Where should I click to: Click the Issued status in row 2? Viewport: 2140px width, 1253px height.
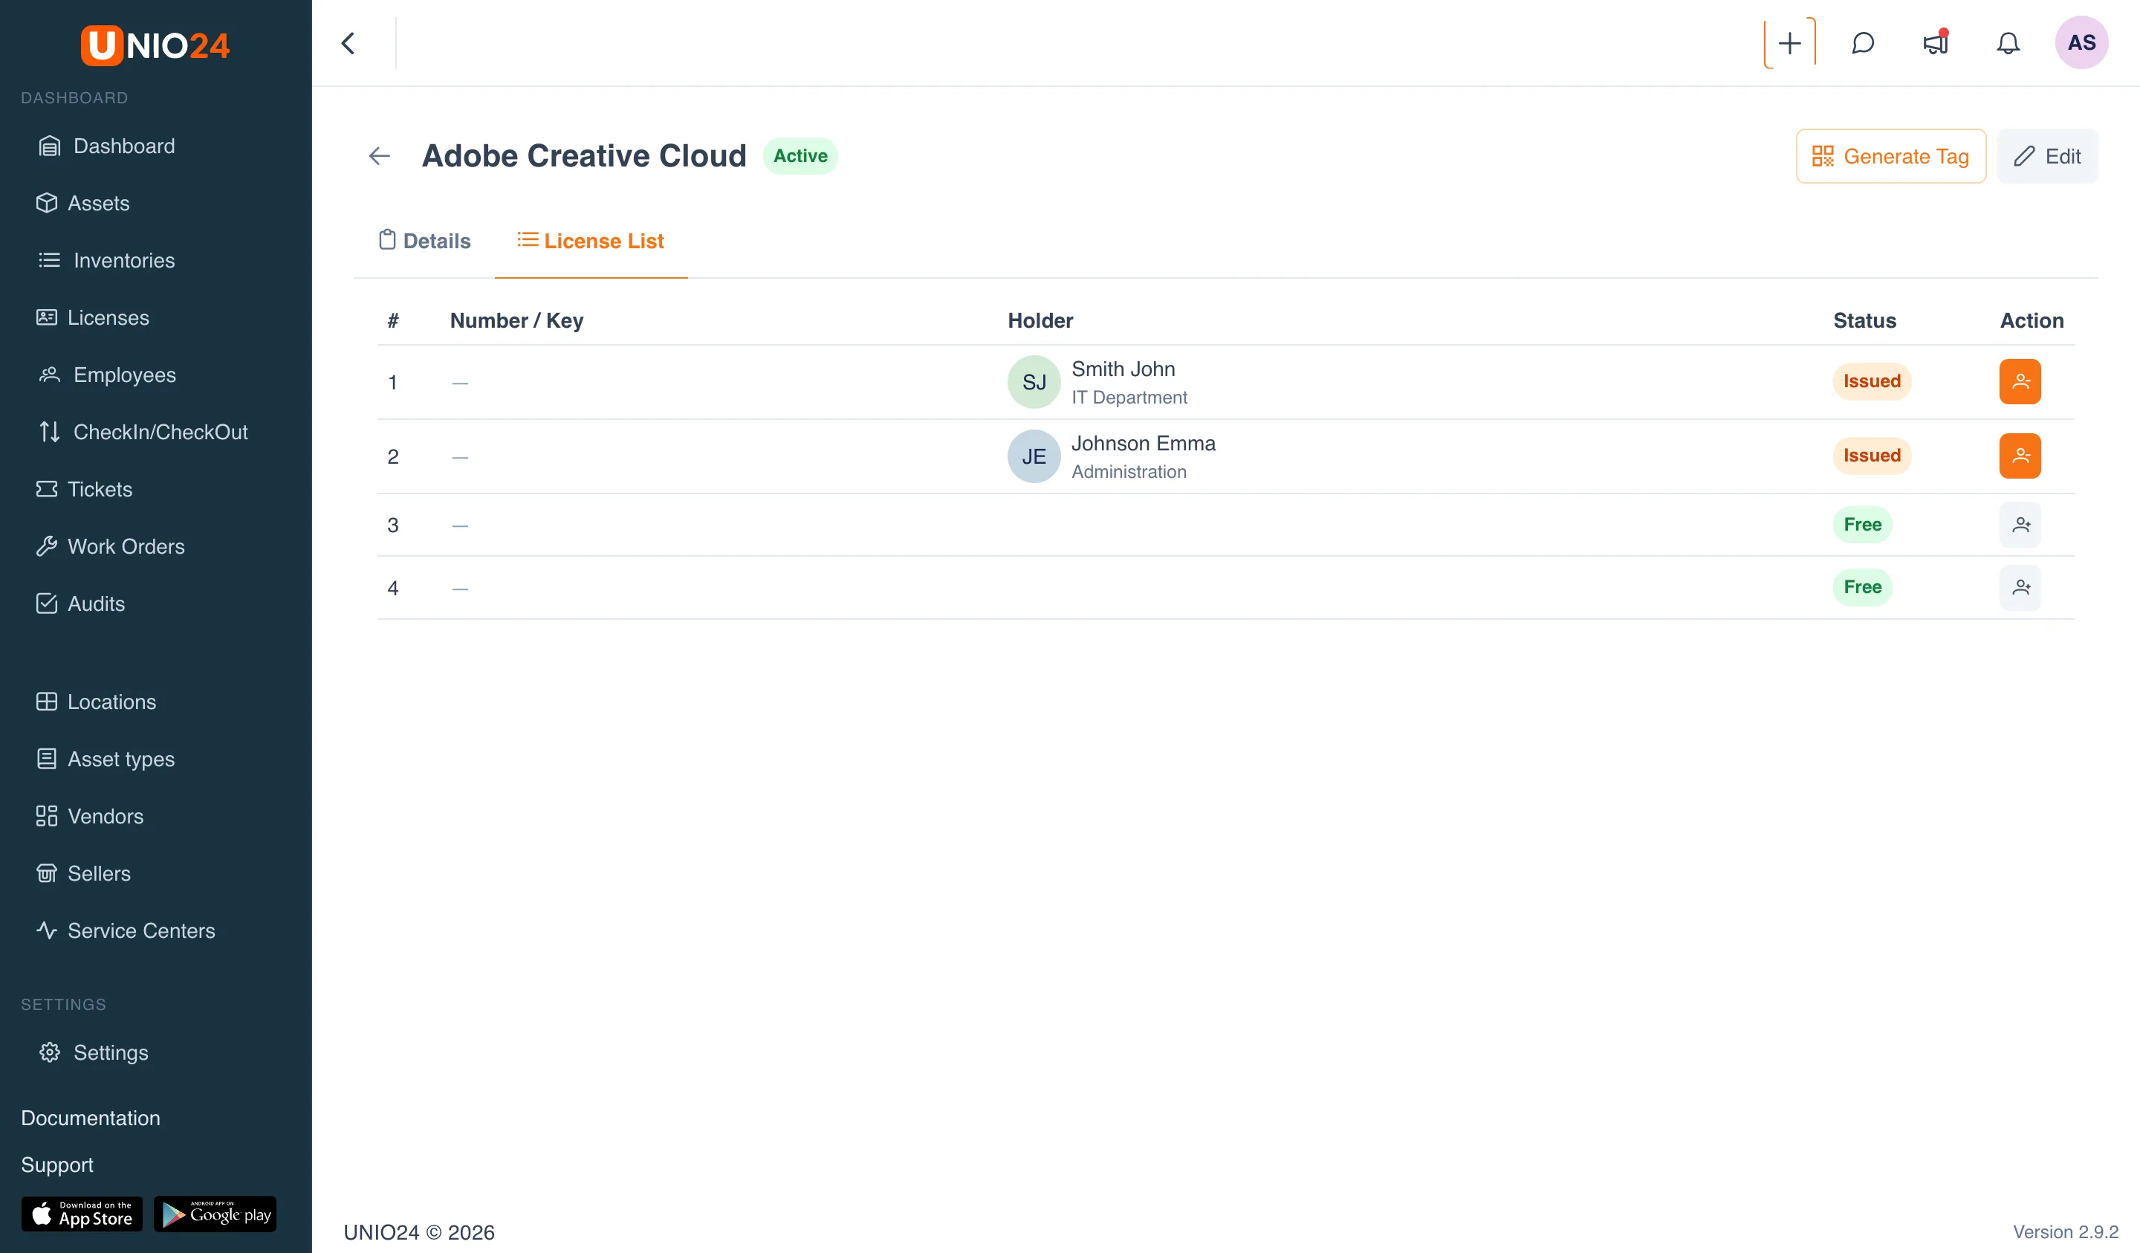click(x=1871, y=456)
